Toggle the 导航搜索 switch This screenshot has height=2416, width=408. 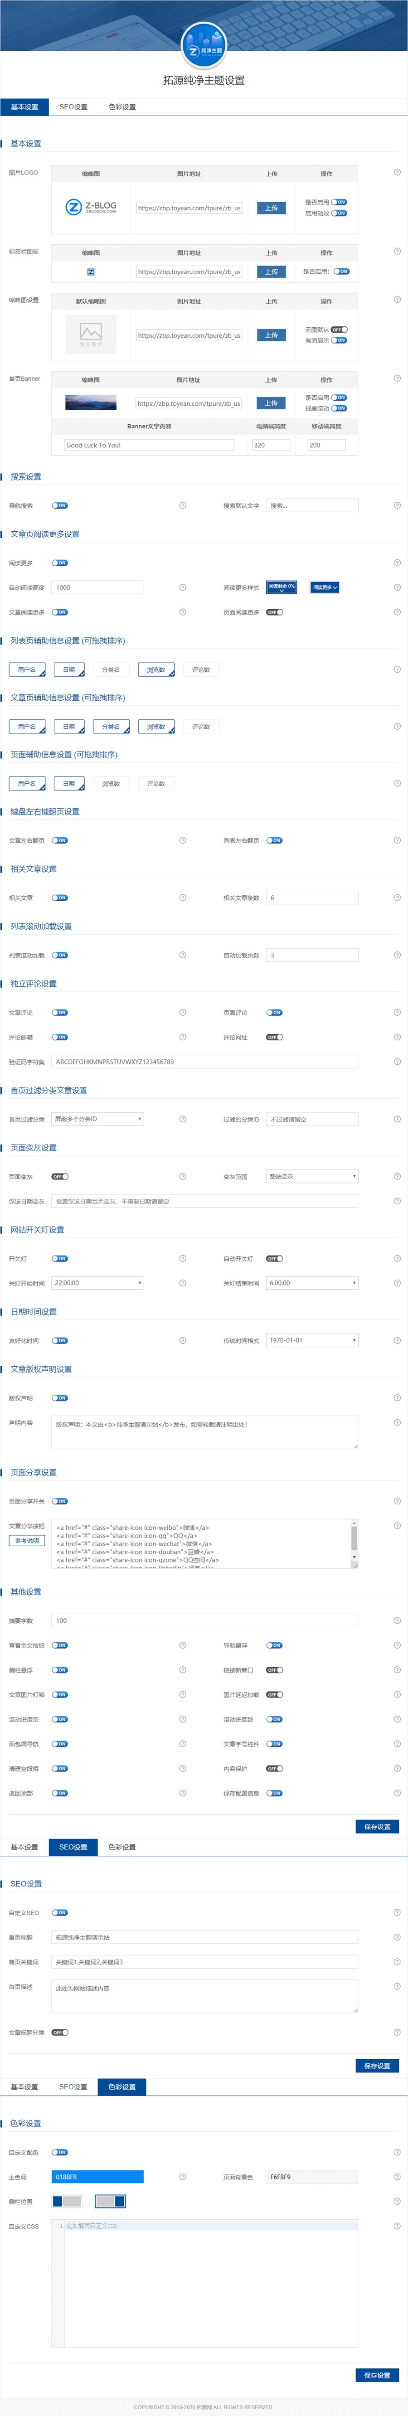[x=60, y=505]
